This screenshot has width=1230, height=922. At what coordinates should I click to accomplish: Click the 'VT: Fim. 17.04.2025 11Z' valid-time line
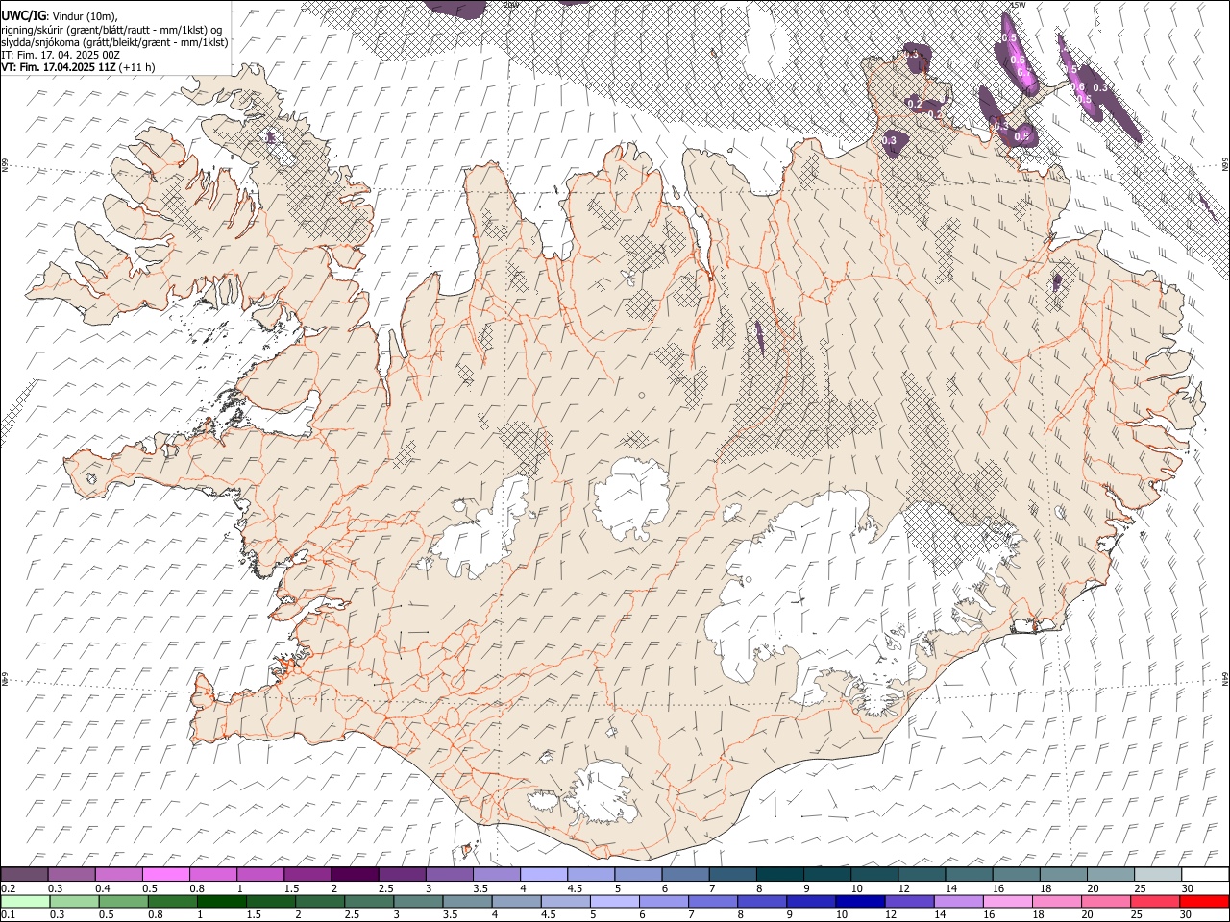pos(78,67)
